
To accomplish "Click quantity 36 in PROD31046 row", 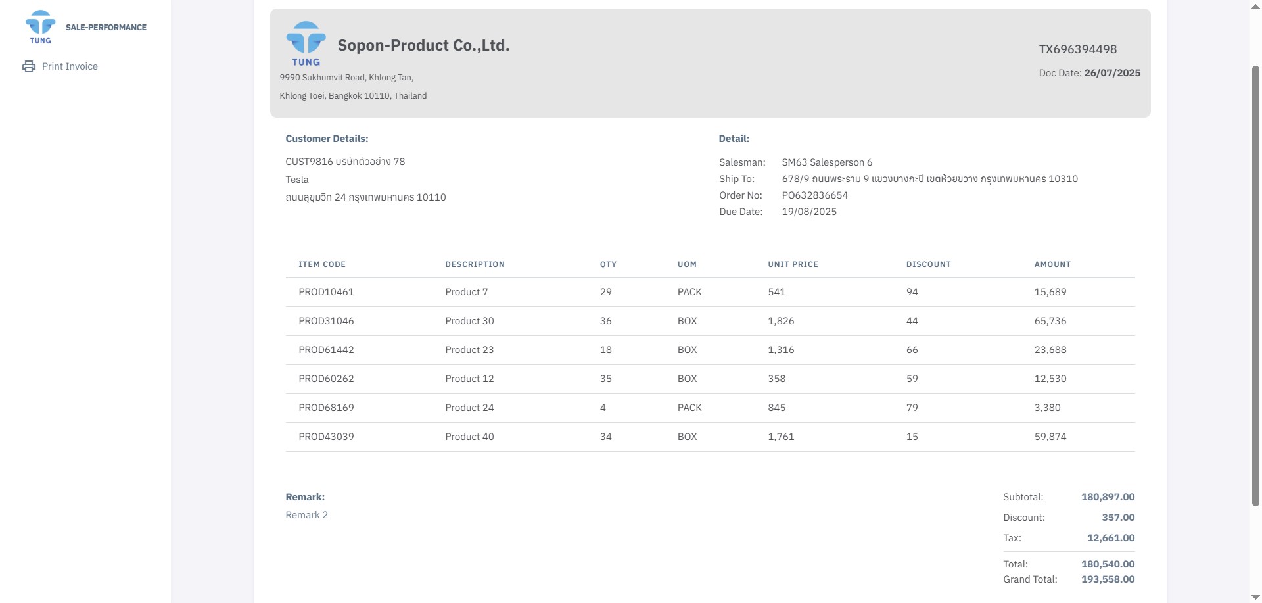I will (x=606, y=321).
